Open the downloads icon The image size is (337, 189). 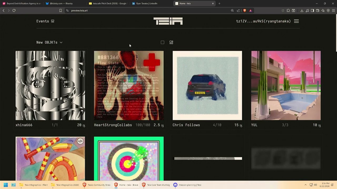tap(302, 10)
